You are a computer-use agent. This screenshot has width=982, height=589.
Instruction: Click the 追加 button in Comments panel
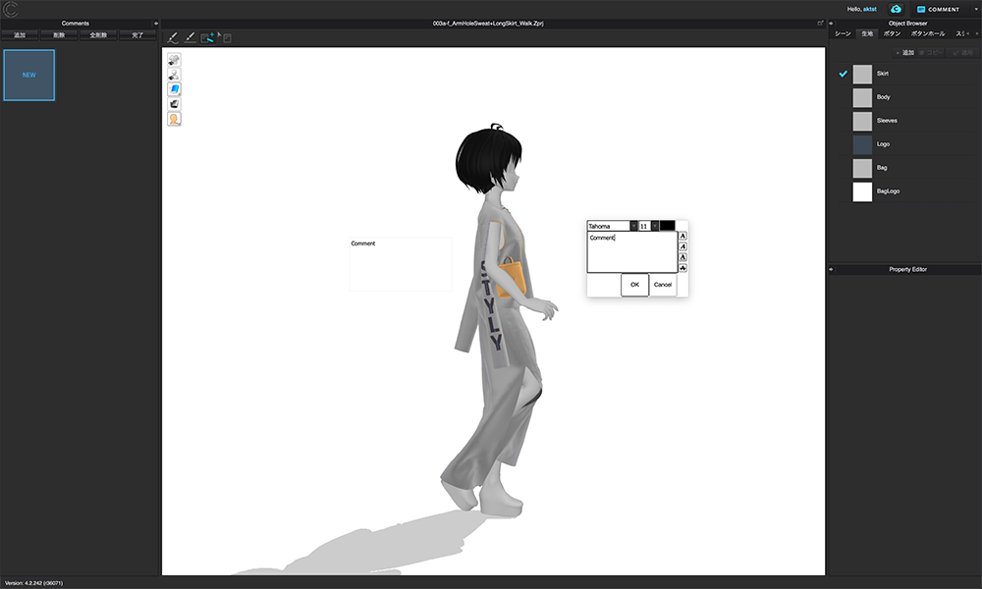tap(19, 33)
